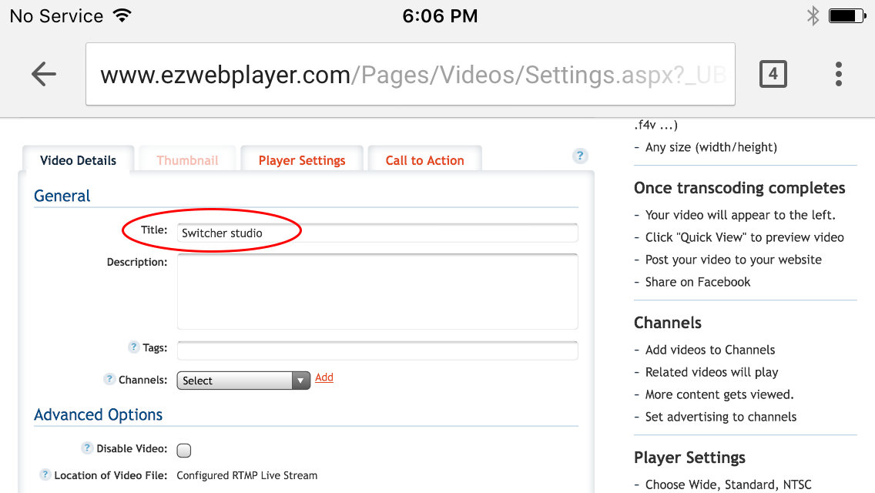
Task: Focus the Title input field
Action: (377, 233)
